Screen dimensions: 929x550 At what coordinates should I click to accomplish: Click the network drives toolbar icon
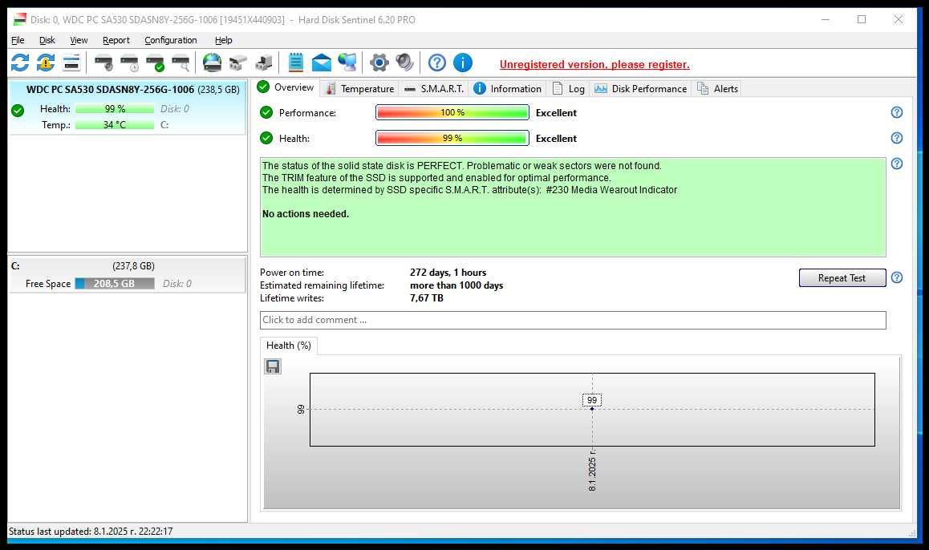[237, 63]
